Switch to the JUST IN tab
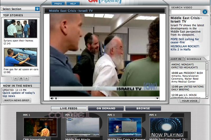 [x=176, y=59]
